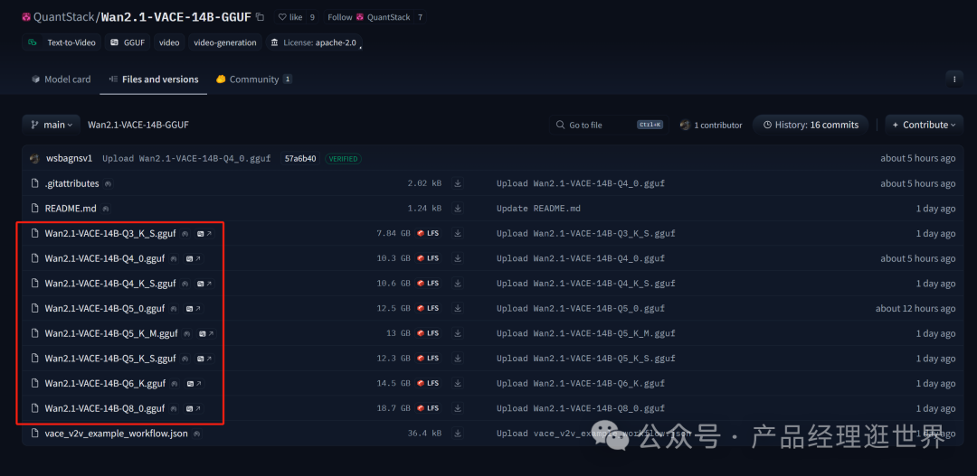Open GGUF viewer icon for Q3_K_S.gguf

coord(204,233)
